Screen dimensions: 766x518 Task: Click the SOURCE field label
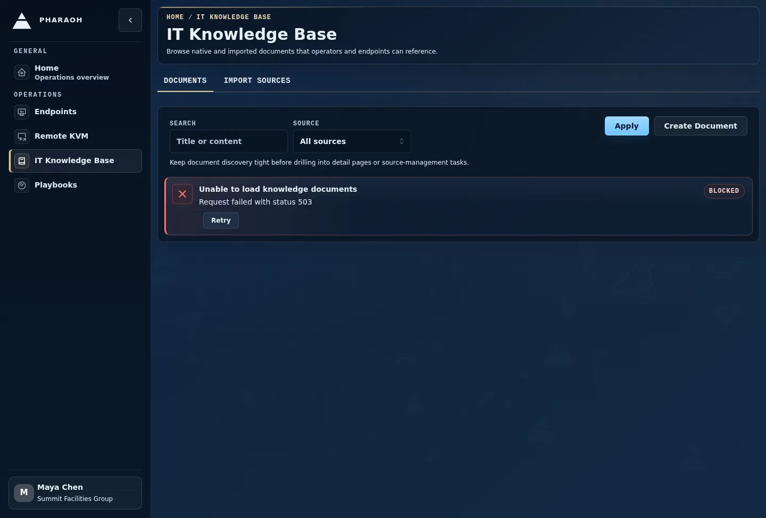306,123
